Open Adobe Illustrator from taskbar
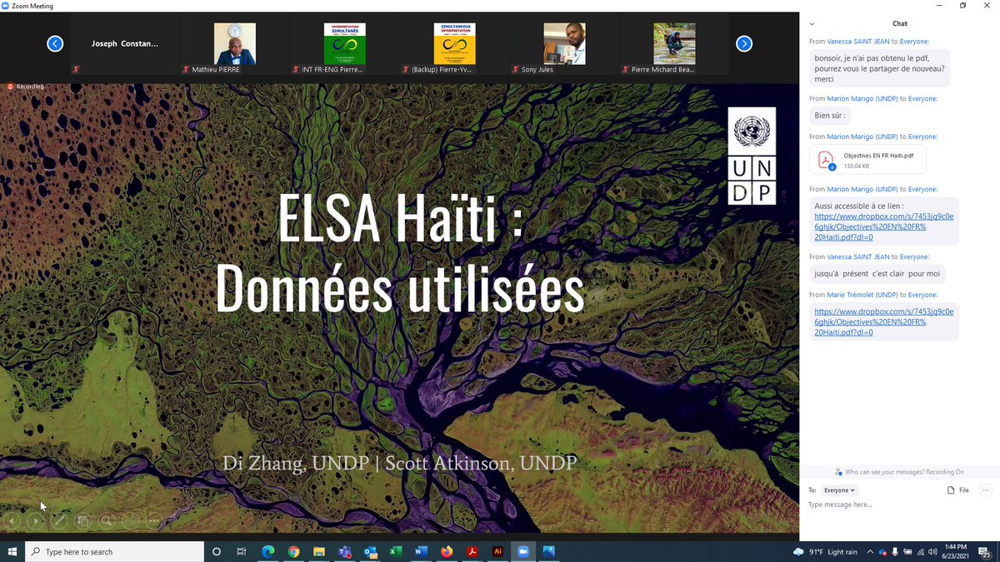 pos(497,551)
